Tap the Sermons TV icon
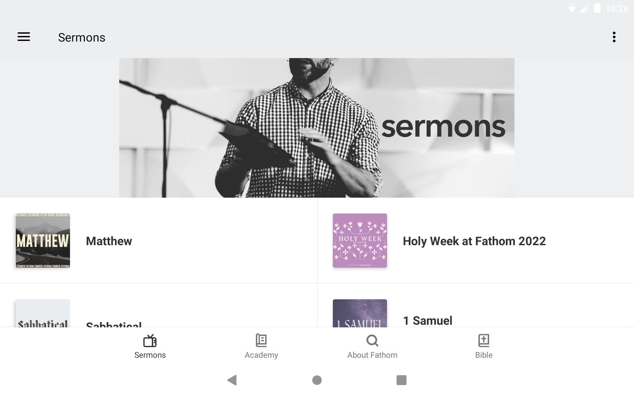Viewport: 634px width, 396px height. point(150,341)
